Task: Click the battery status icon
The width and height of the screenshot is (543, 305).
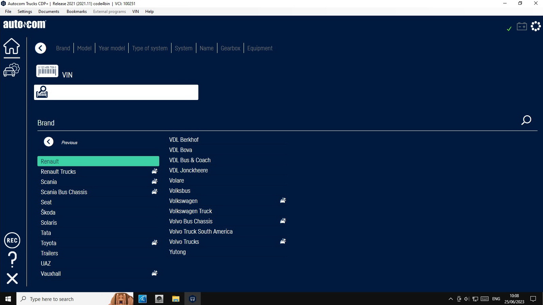Action: point(522,27)
